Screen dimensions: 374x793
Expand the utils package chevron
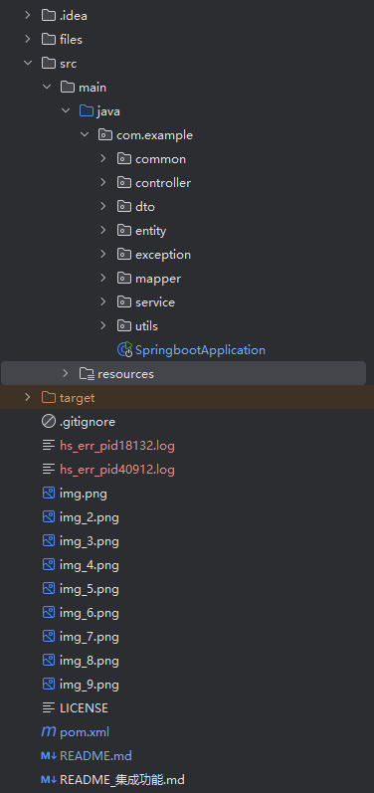pyautogui.click(x=103, y=325)
